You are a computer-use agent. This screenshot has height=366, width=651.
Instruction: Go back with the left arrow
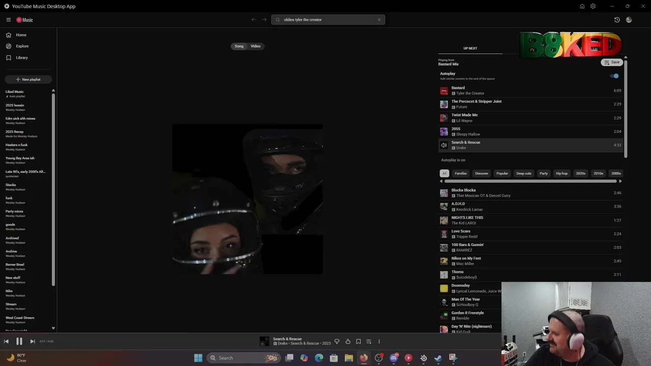[x=254, y=19]
